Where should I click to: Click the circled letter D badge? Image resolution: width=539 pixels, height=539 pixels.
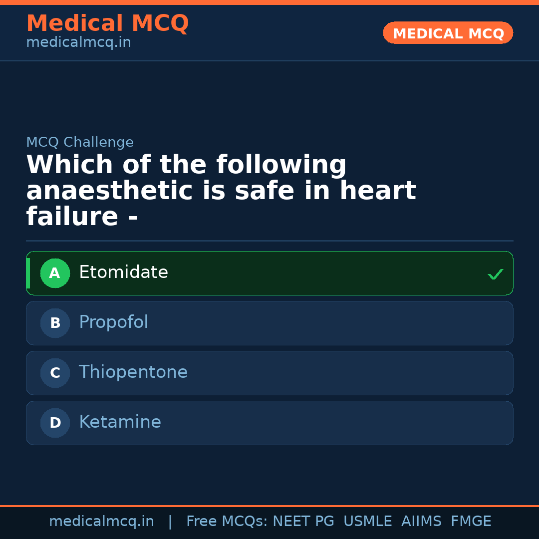pos(55,423)
